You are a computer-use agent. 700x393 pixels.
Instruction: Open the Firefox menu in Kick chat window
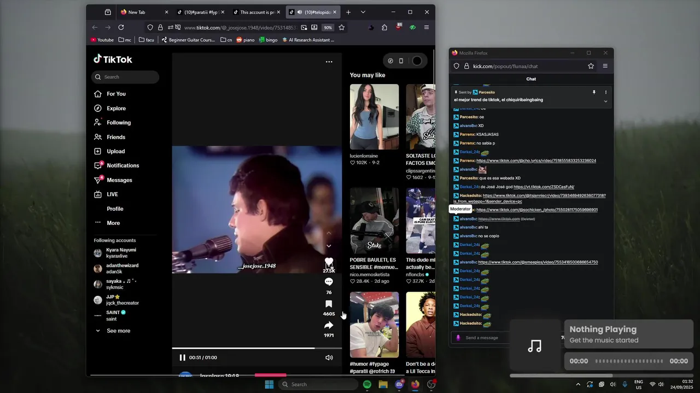pyautogui.click(x=605, y=66)
